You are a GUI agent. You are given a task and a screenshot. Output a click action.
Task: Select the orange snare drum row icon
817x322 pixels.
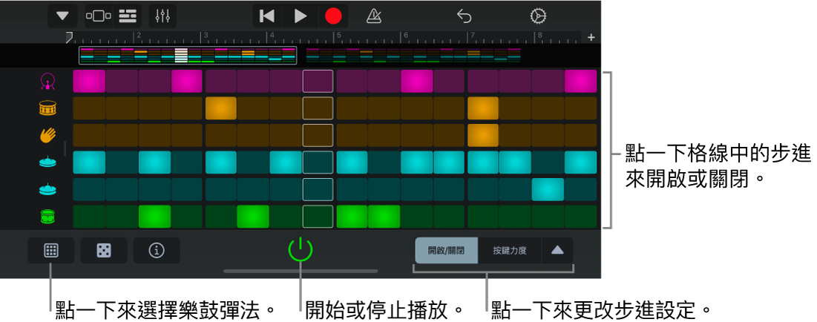pos(48,109)
